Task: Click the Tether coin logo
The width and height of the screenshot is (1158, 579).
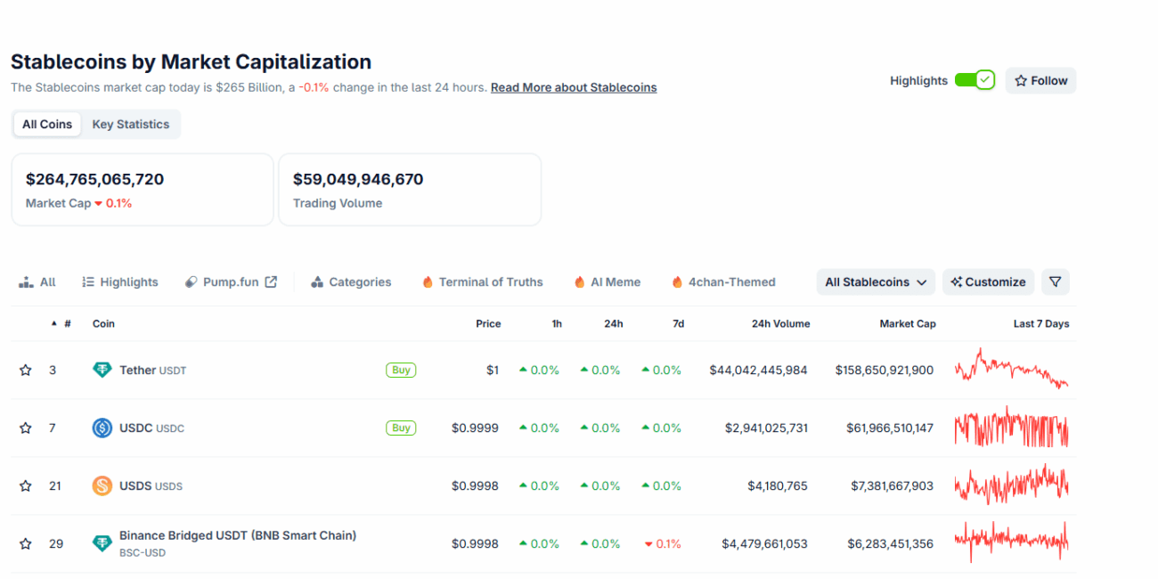Action: [102, 370]
